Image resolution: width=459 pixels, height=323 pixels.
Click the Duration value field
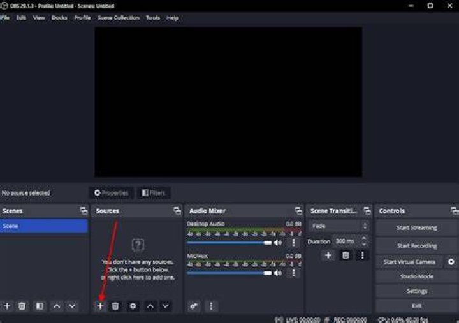(348, 241)
